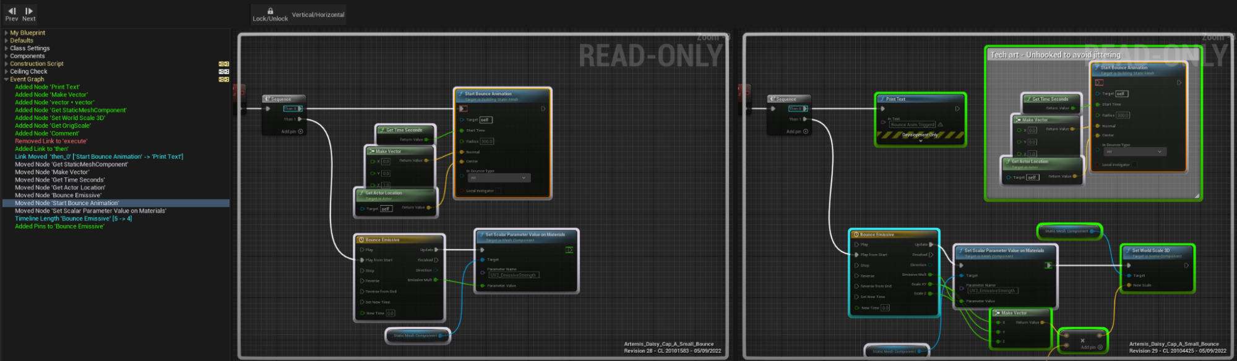1237x361 pixels.
Task: Click diff indicator icon beside Ceiling Check
Action: 224,72
